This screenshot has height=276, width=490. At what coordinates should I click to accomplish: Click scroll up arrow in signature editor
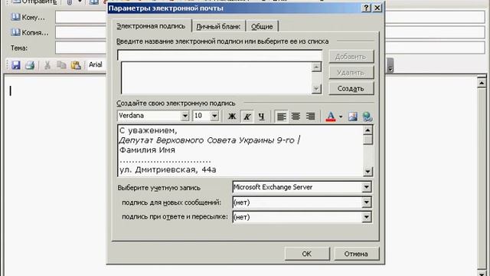[367, 130]
